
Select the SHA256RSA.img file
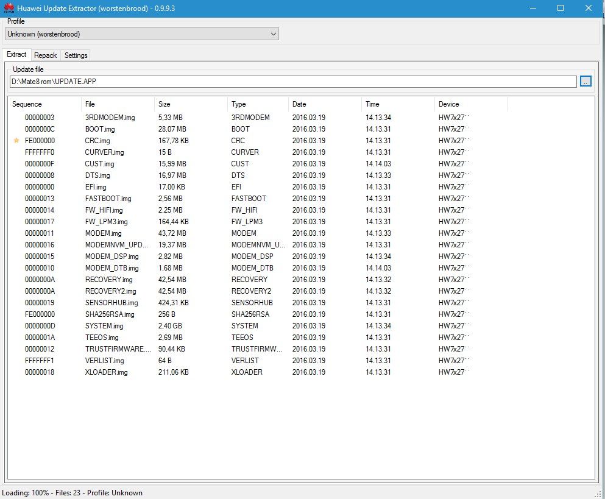(x=110, y=314)
